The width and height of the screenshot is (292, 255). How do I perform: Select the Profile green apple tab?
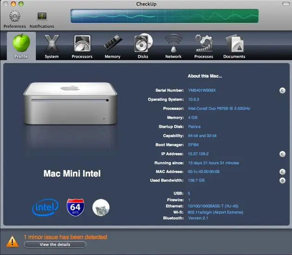(21, 46)
